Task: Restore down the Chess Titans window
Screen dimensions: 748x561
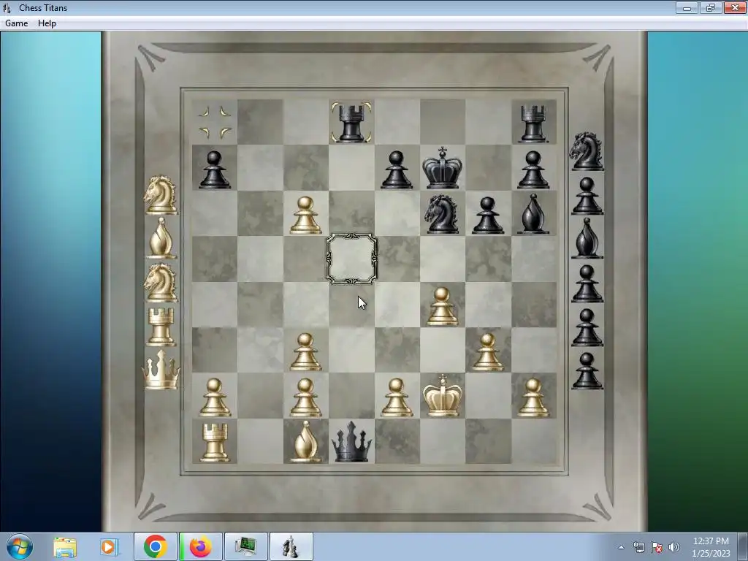Action: coord(710,7)
